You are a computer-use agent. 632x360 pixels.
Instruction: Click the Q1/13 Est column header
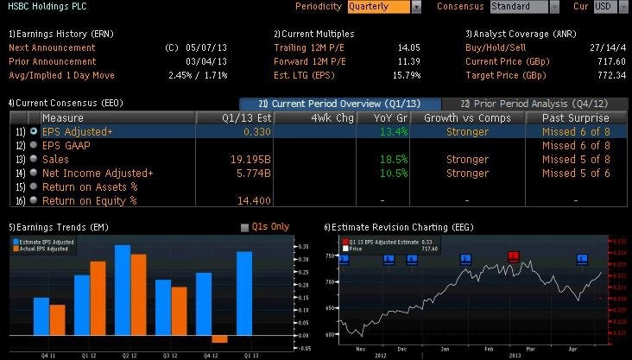click(x=234, y=117)
